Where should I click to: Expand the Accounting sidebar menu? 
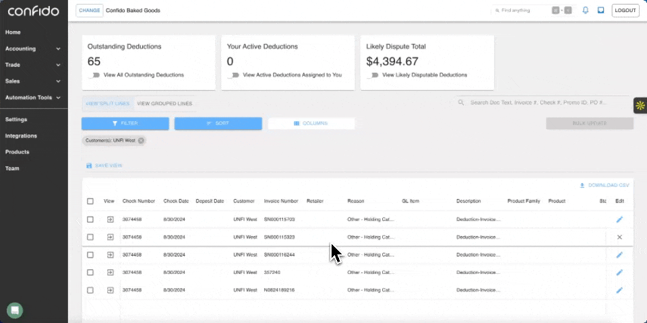click(x=34, y=48)
